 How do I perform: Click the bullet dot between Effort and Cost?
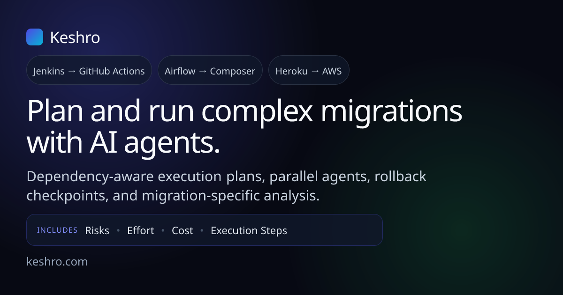coord(163,230)
